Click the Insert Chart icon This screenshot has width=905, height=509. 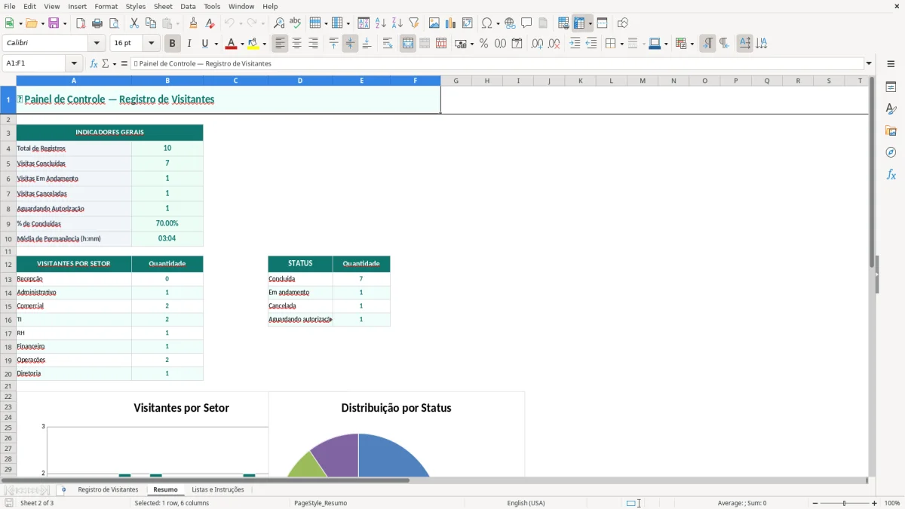tap(451, 23)
